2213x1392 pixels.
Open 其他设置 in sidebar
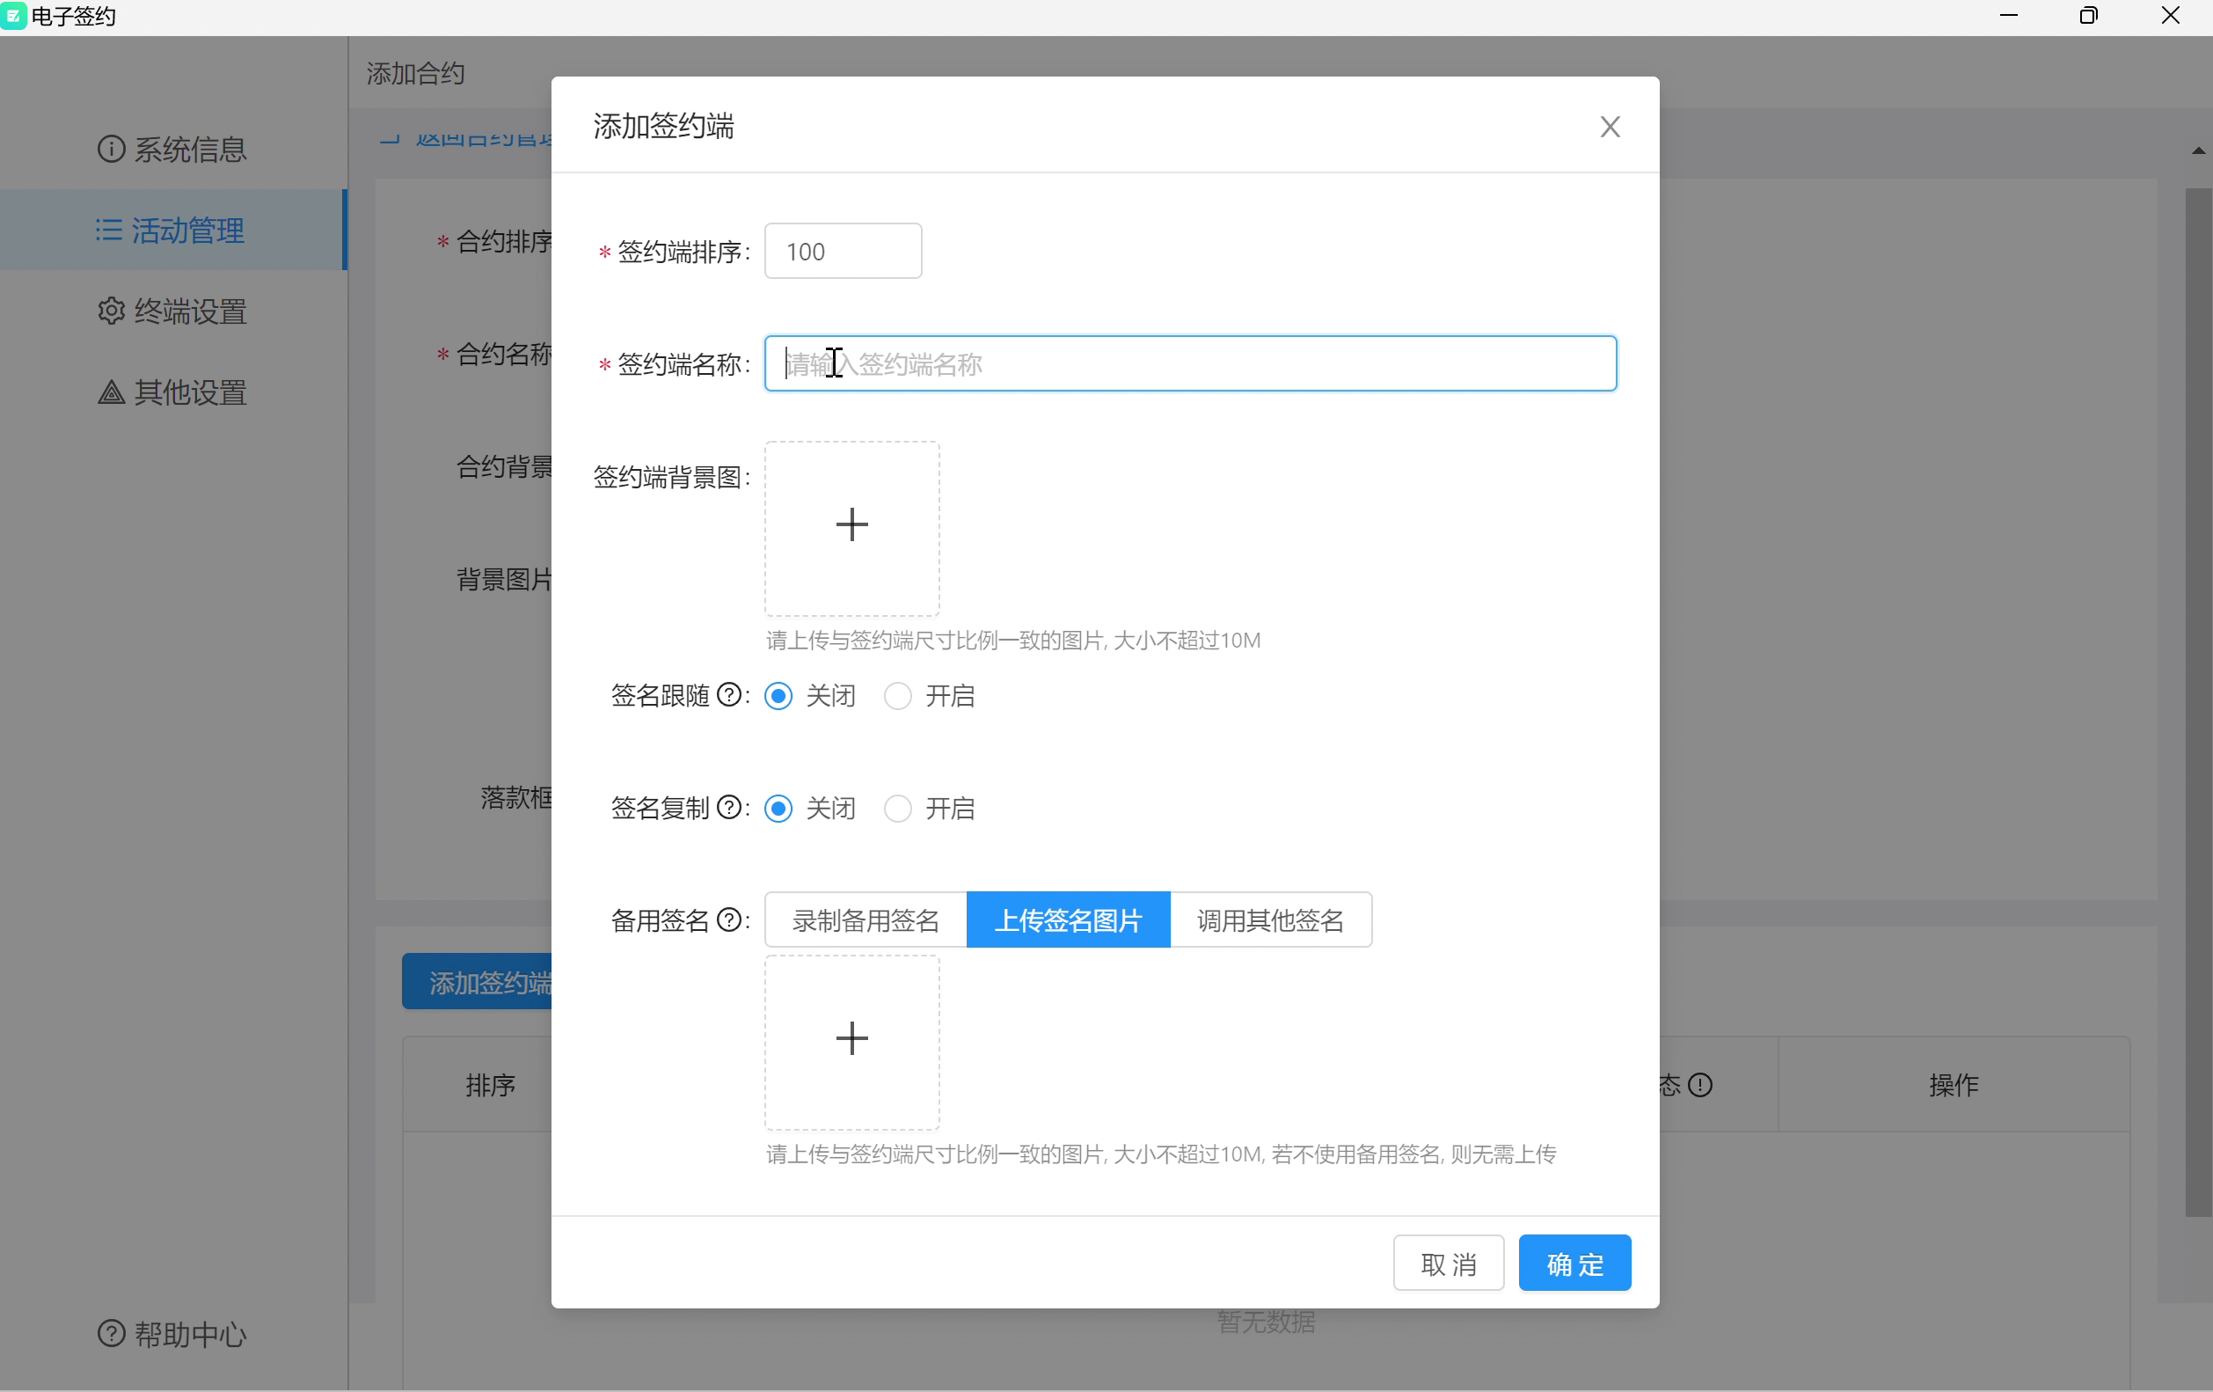[x=172, y=392]
